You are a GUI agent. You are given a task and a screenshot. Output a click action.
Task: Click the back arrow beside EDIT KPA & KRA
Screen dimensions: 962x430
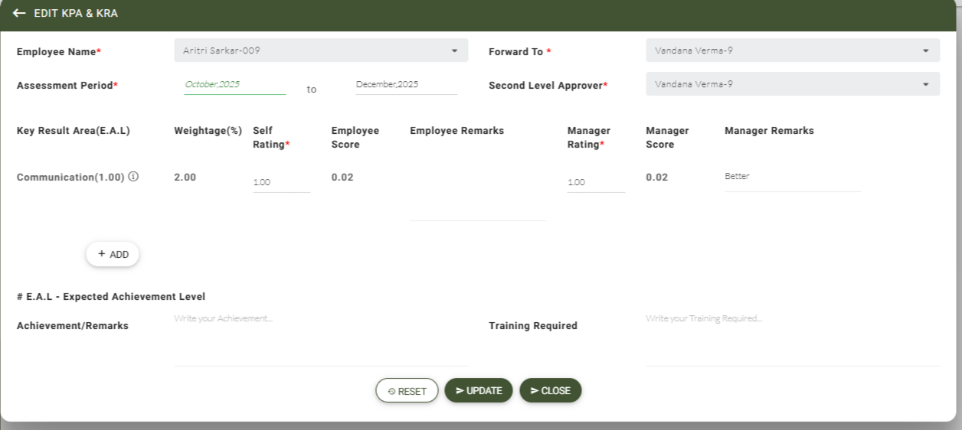pyautogui.click(x=19, y=14)
